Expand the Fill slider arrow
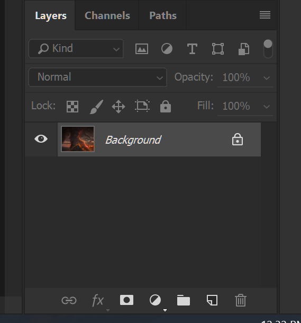The image size is (301, 323). [267, 107]
